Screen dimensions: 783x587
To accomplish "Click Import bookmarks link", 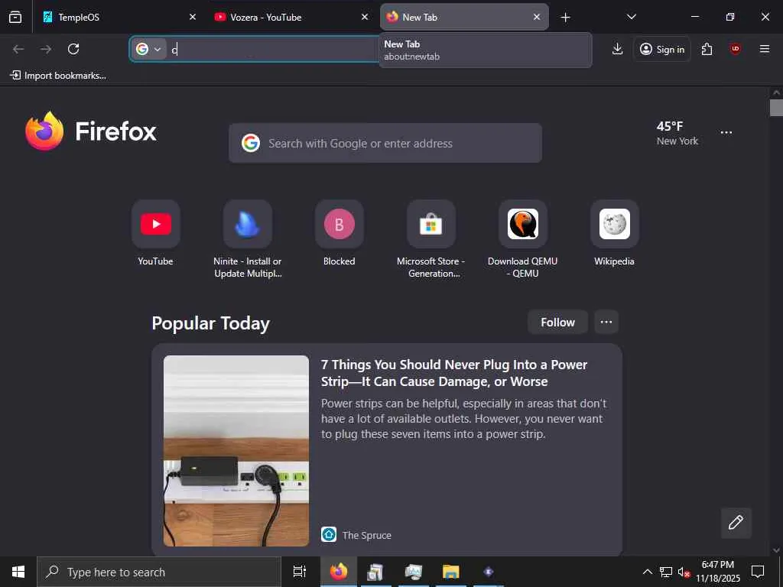I will click(58, 76).
